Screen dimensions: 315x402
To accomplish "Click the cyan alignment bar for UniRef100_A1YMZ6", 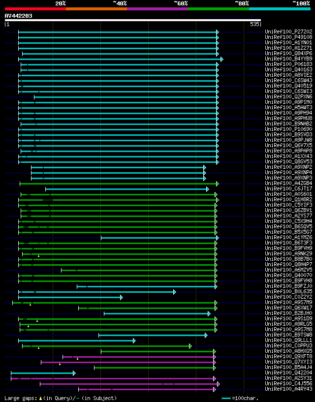I will pos(159,238).
